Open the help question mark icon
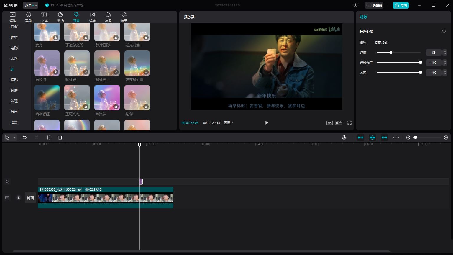This screenshot has height=255, width=453. point(355,5)
